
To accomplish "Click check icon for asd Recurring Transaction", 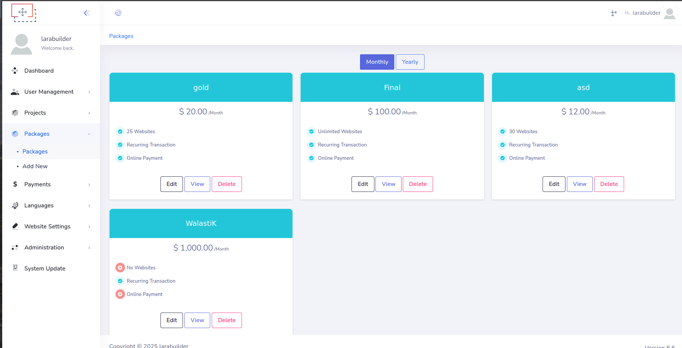I will [x=502, y=145].
